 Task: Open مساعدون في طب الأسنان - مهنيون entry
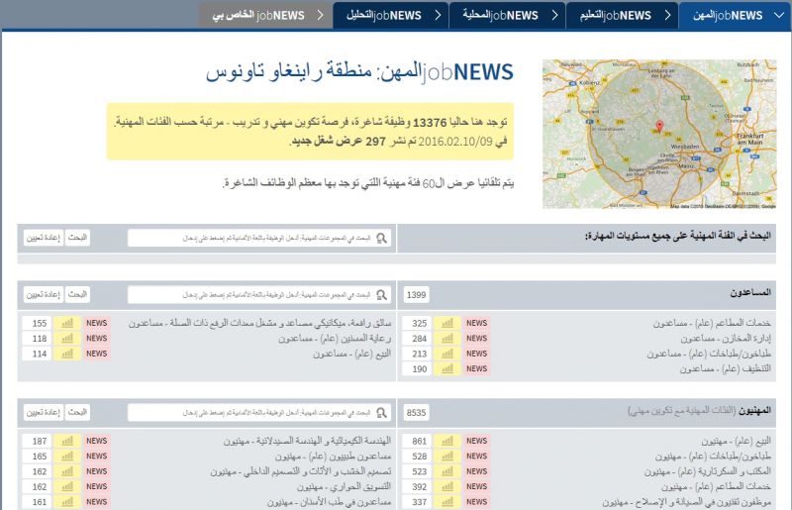click(330, 502)
